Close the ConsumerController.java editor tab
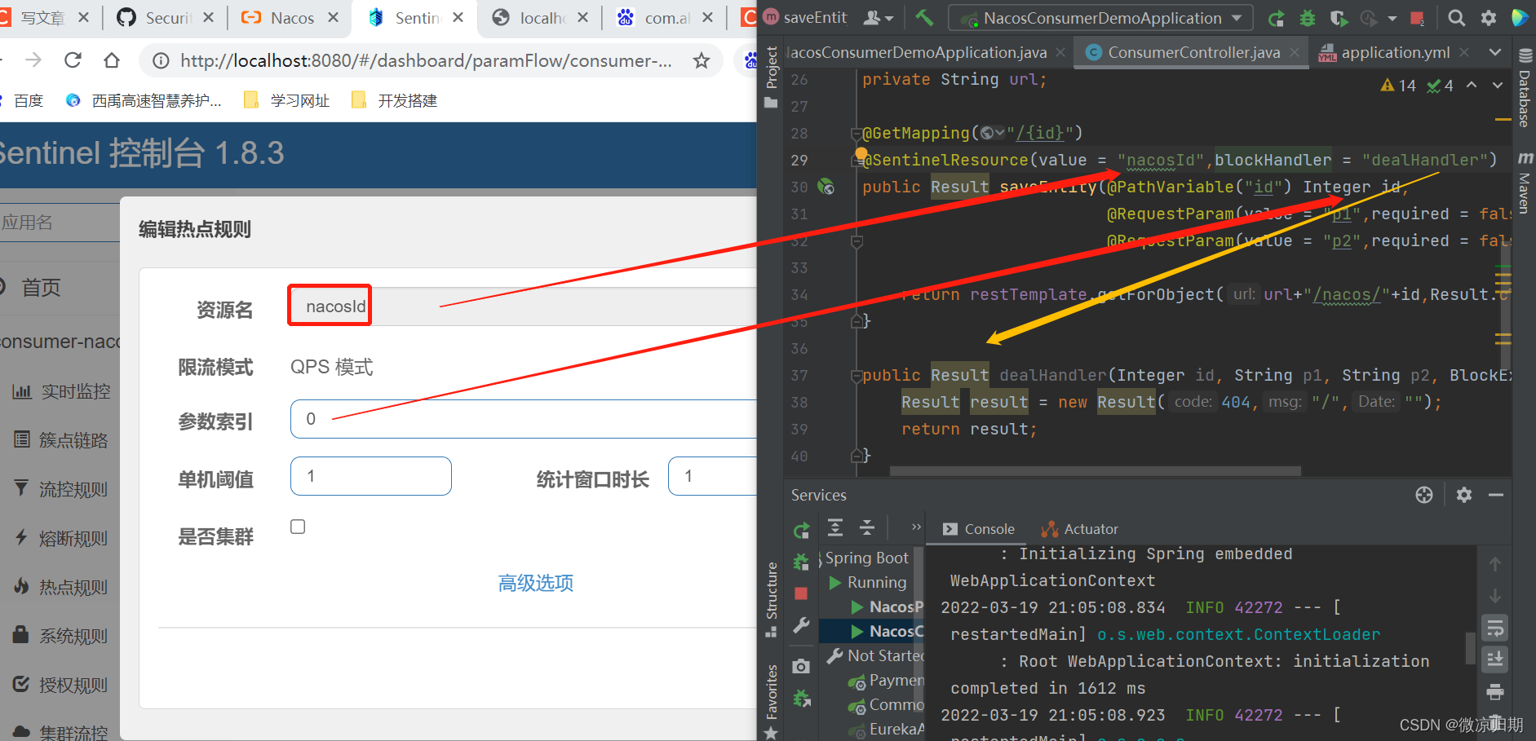1536x741 pixels. click(x=1295, y=52)
